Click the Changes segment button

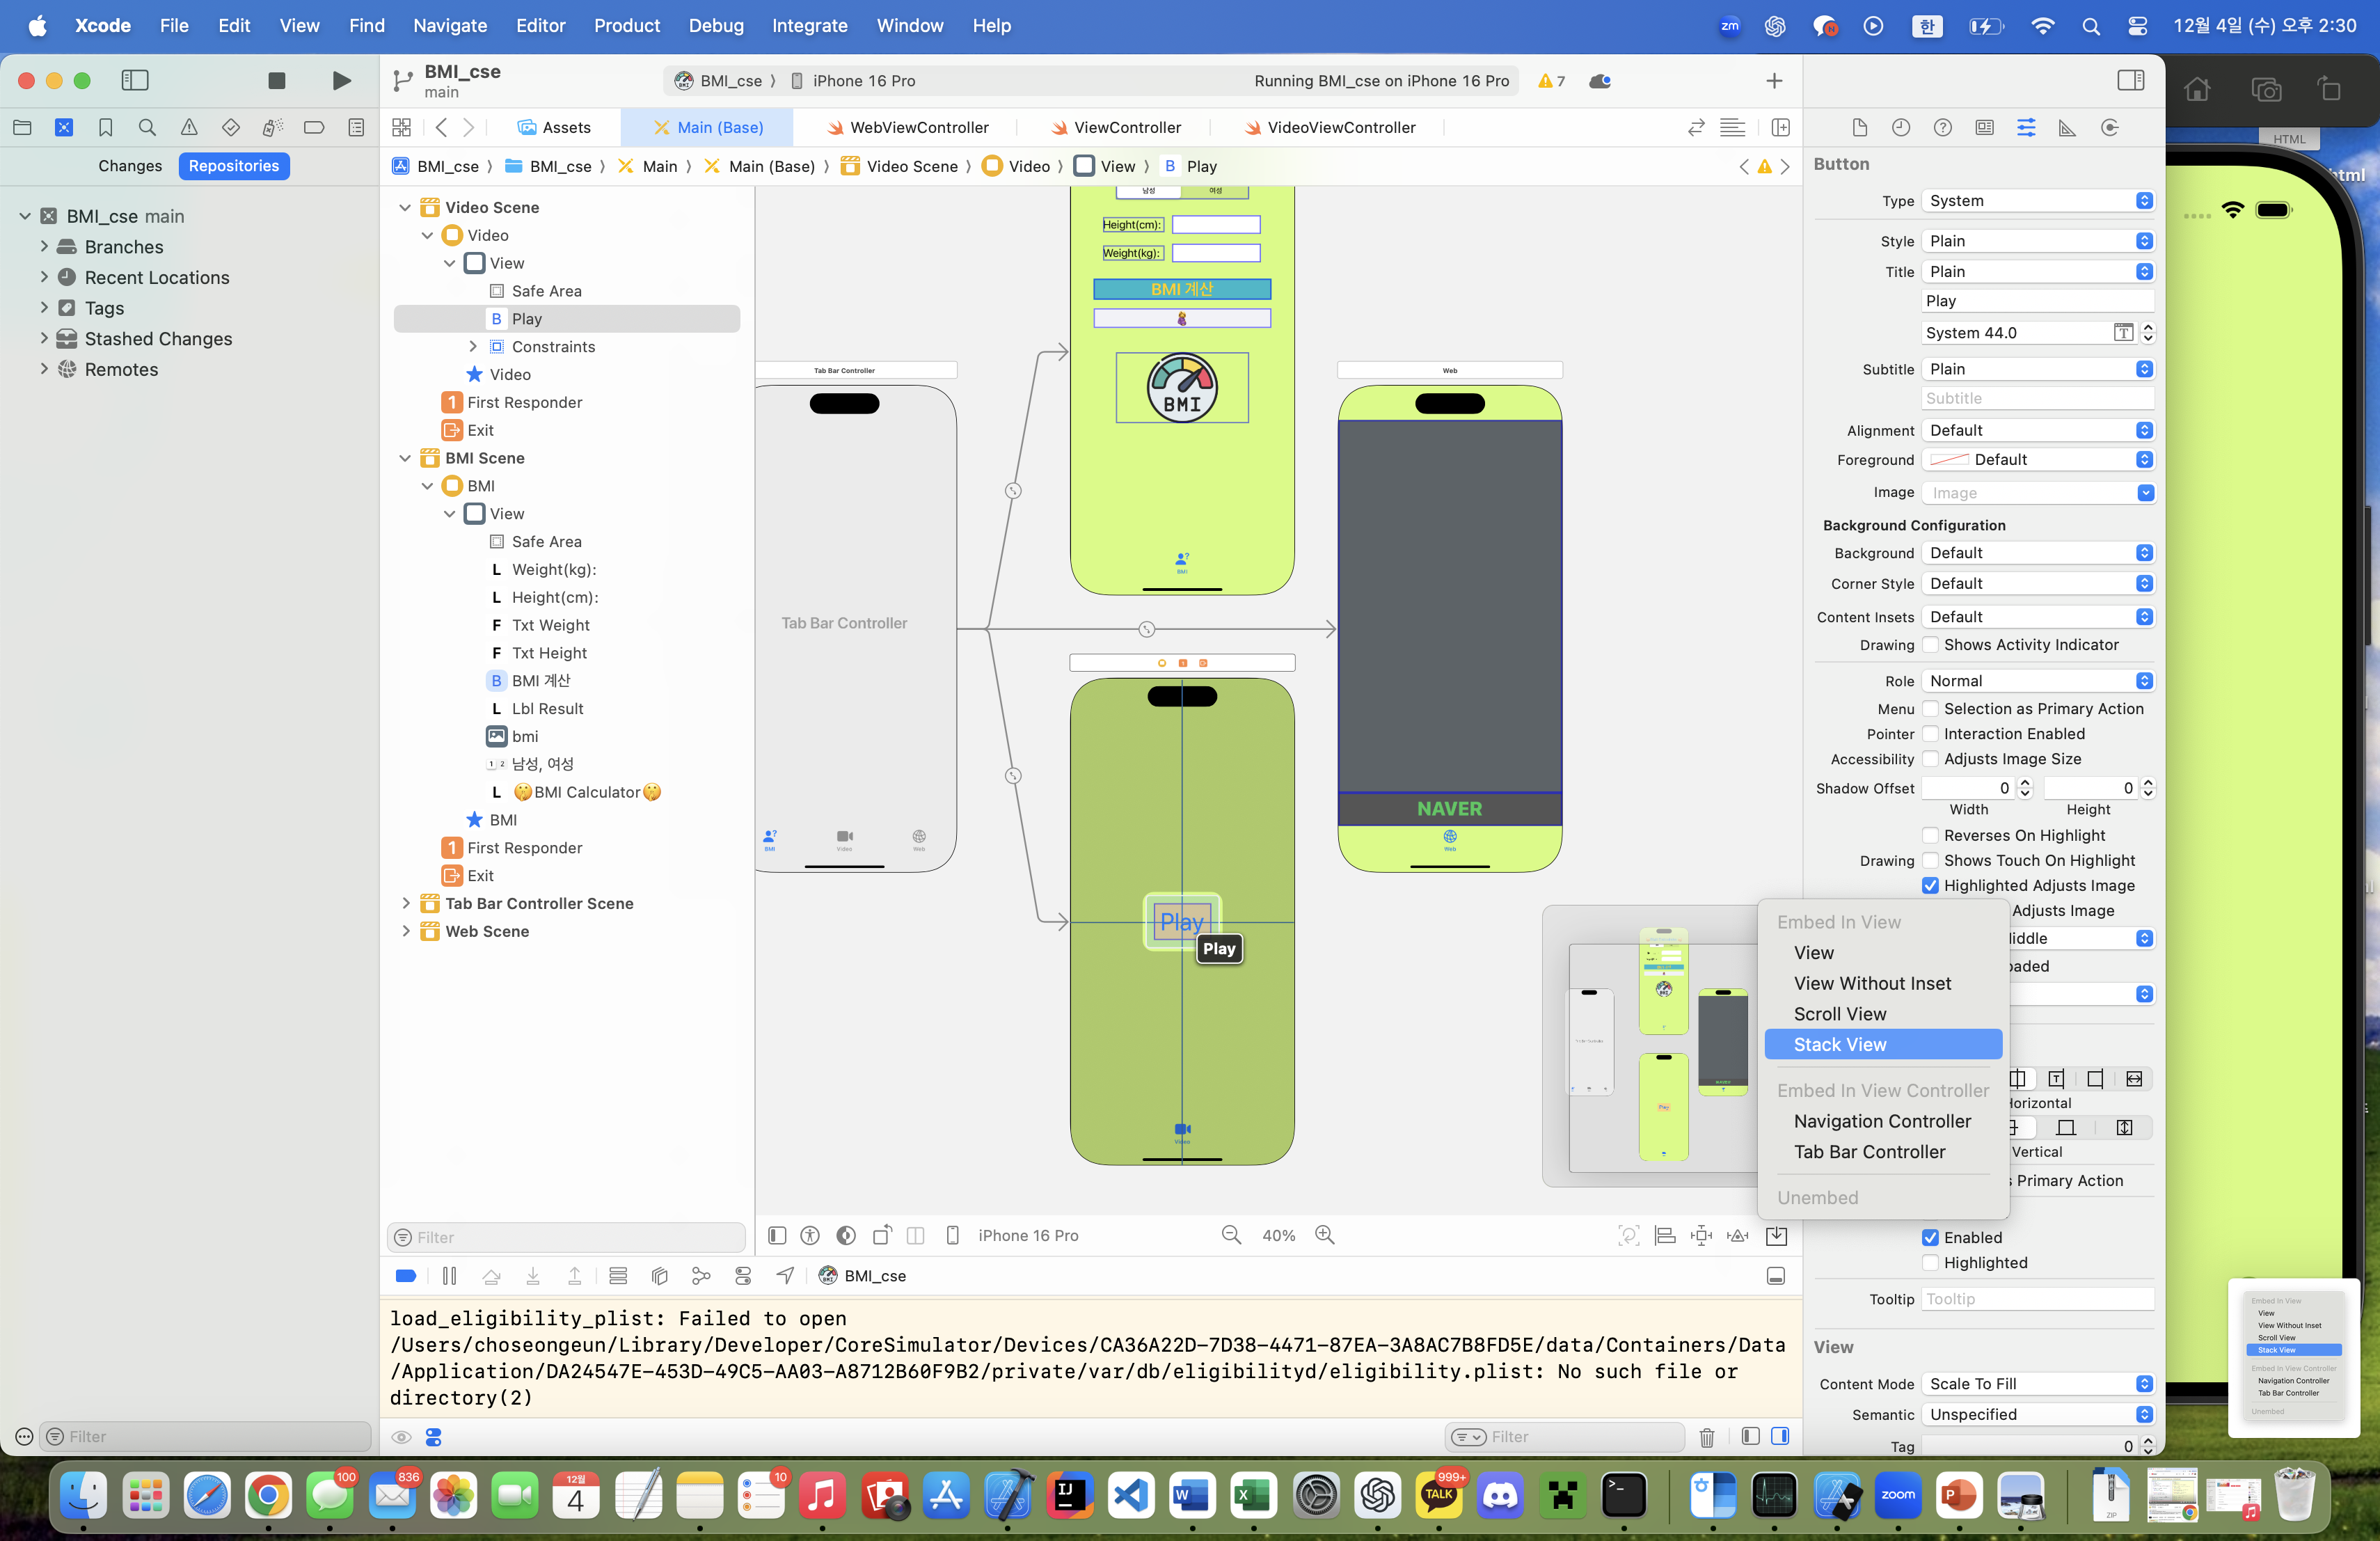130,166
